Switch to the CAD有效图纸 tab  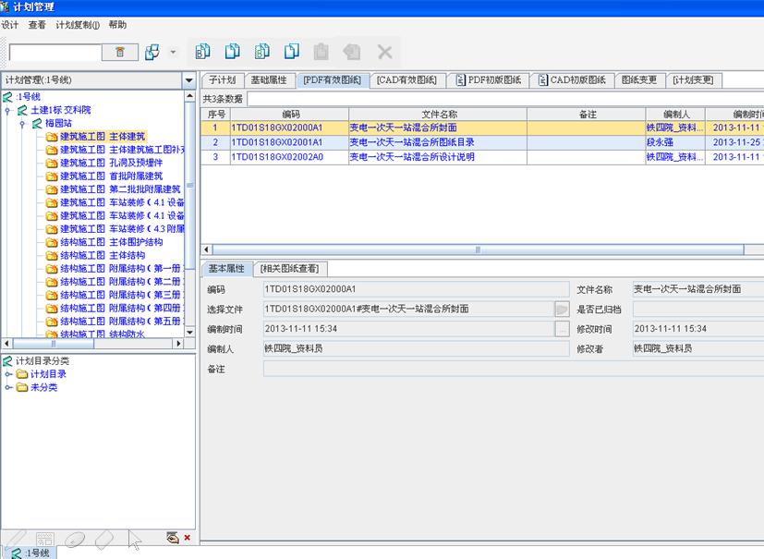pos(406,80)
